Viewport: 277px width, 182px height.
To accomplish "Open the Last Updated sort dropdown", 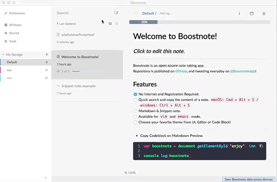I will tap(66, 24).
